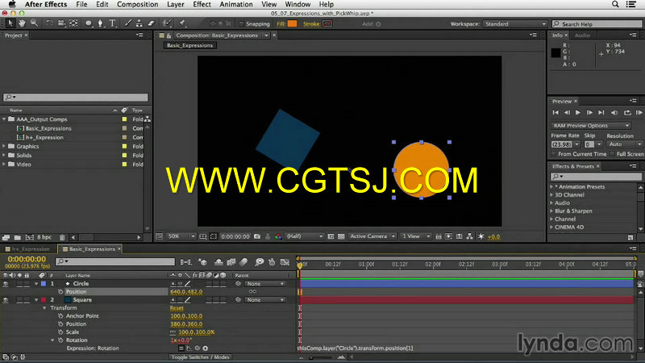Image resolution: width=645 pixels, height=363 pixels.
Task: Click Toggle Switches / Modes button
Action: (x=200, y=357)
